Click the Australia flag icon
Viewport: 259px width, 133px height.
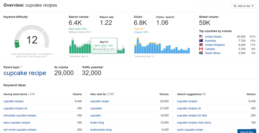tap(201, 41)
